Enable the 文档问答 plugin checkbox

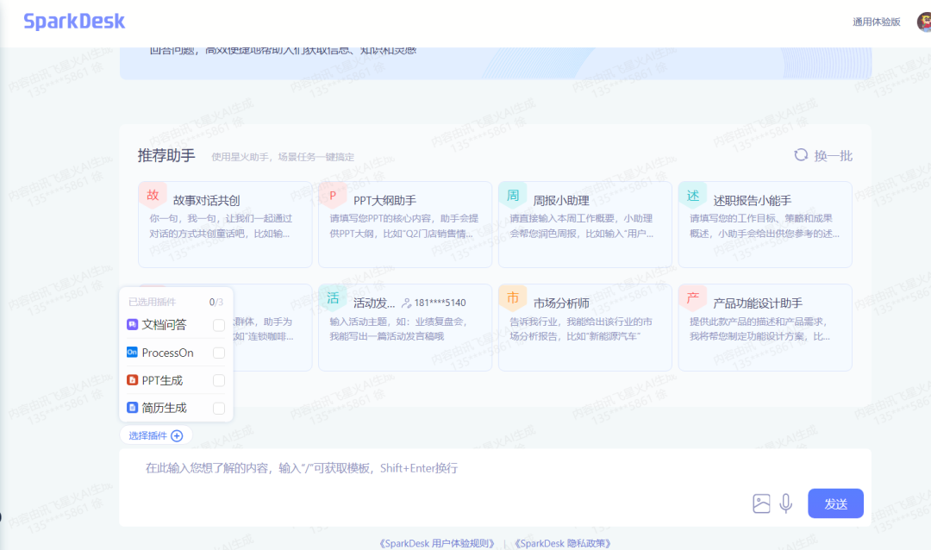218,325
